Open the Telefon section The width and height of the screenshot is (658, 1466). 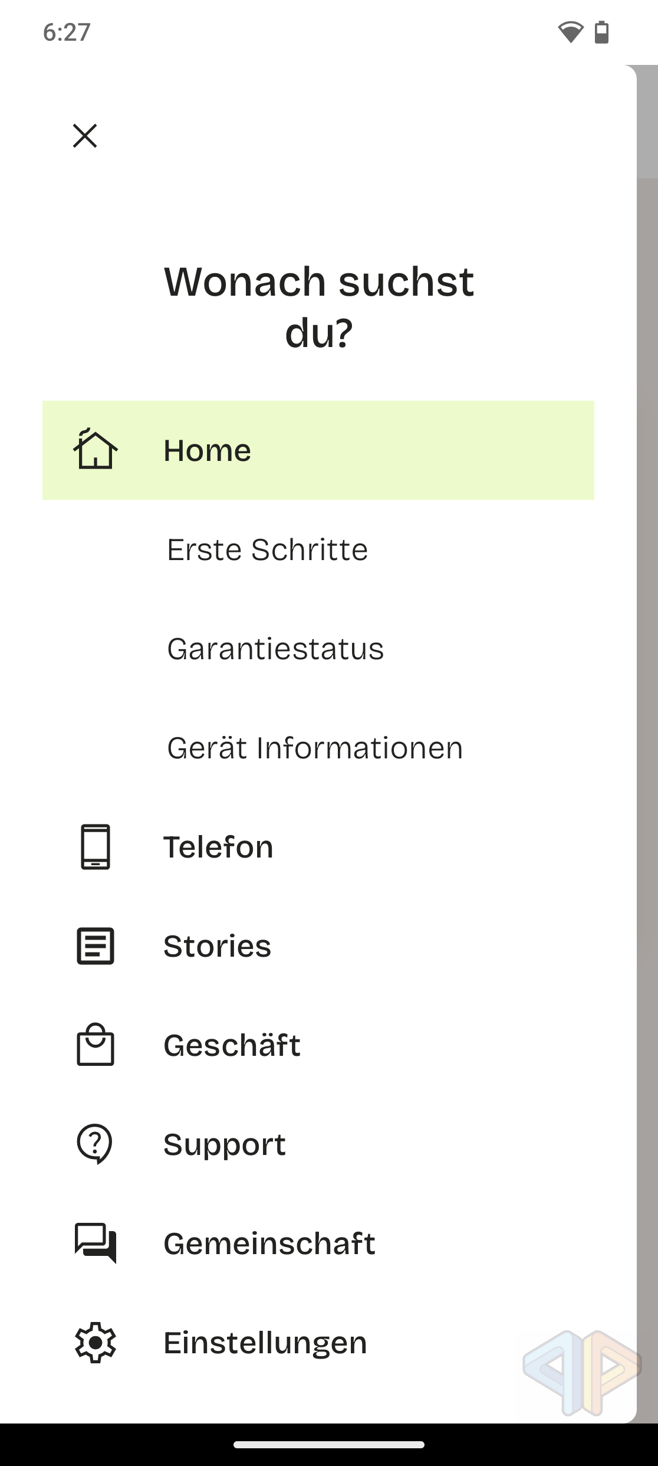coord(218,847)
